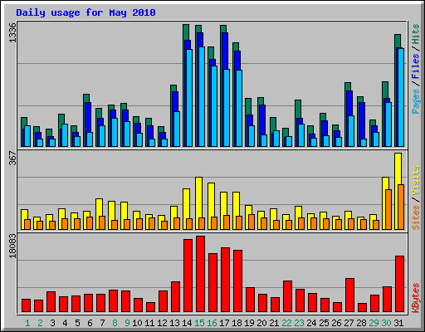Click day label 28 on the axis
Image resolution: width=425 pixels, height=332 pixels.
click(x=361, y=323)
